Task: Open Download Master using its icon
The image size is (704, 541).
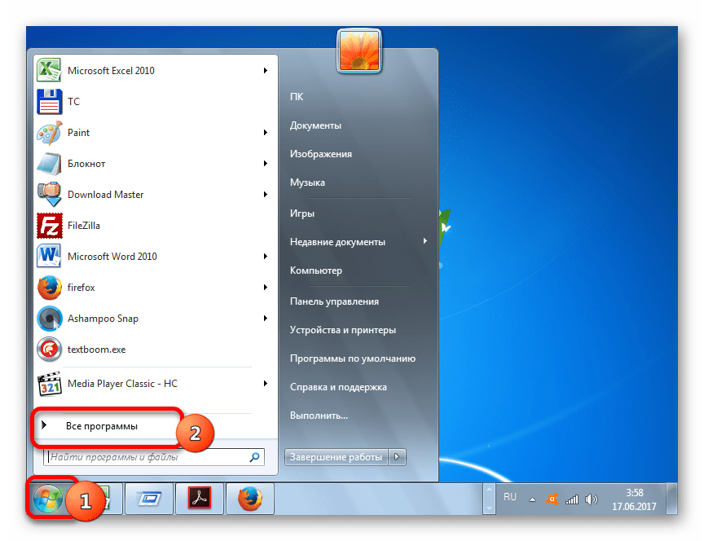Action: (x=50, y=195)
